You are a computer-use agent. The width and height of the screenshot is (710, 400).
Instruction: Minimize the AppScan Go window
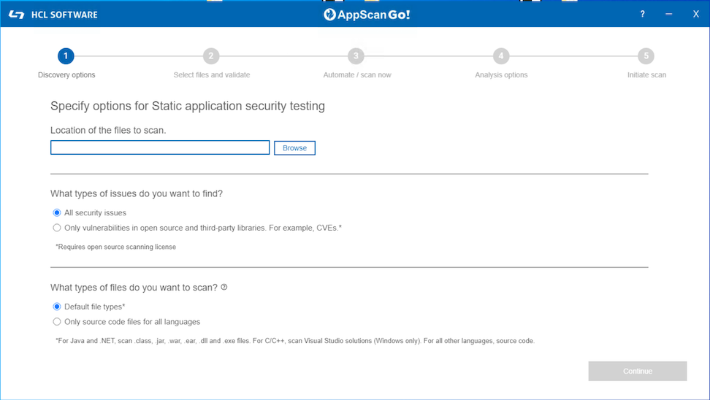pos(669,14)
